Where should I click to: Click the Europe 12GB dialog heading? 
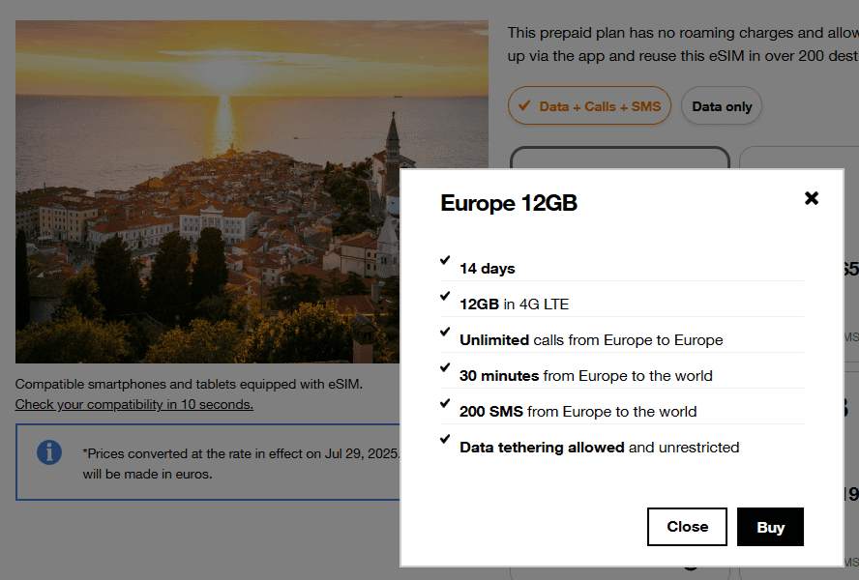coord(509,203)
